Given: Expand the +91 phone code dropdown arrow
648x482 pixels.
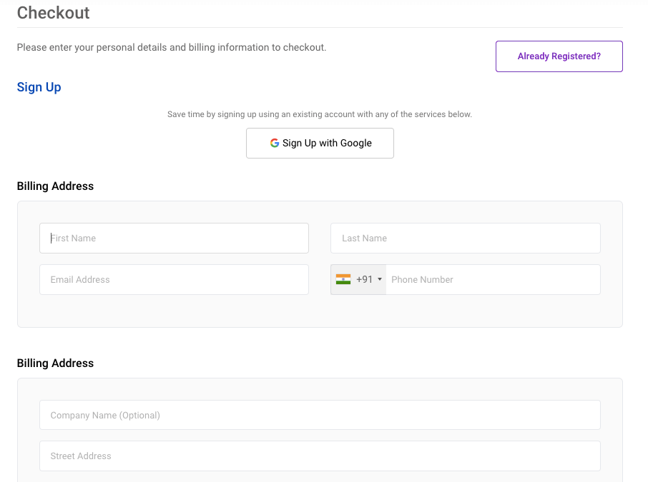Looking at the screenshot, I should coord(380,279).
